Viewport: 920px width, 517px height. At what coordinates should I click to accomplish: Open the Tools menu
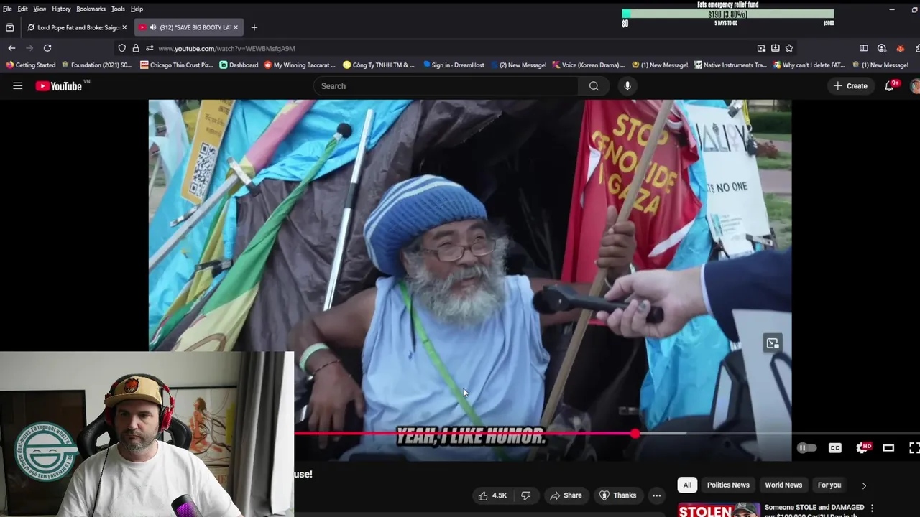tap(118, 9)
